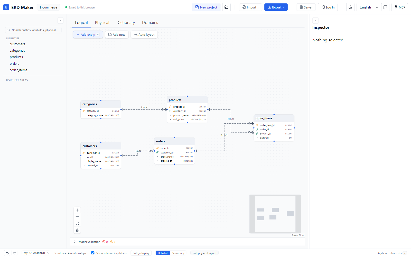Click the ERD Maker logo icon

click(x=6, y=7)
